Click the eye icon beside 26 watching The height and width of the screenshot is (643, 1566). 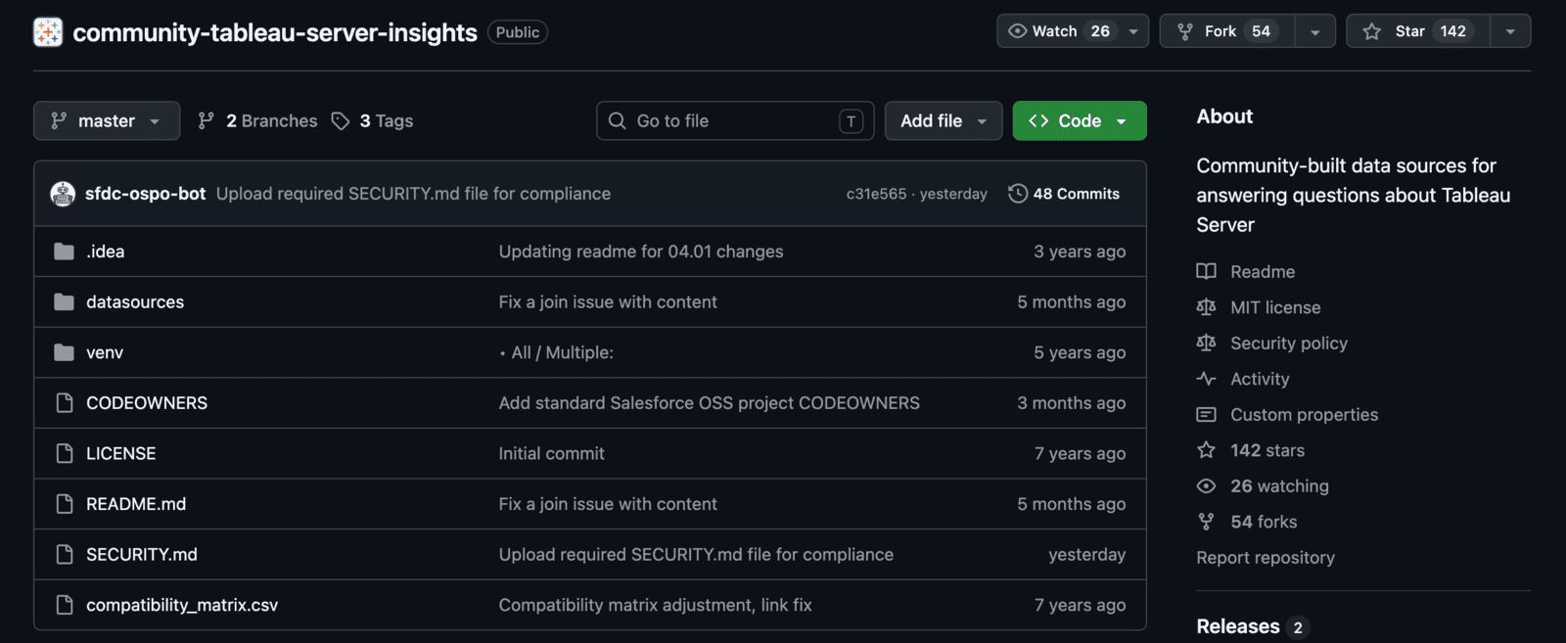[1207, 486]
